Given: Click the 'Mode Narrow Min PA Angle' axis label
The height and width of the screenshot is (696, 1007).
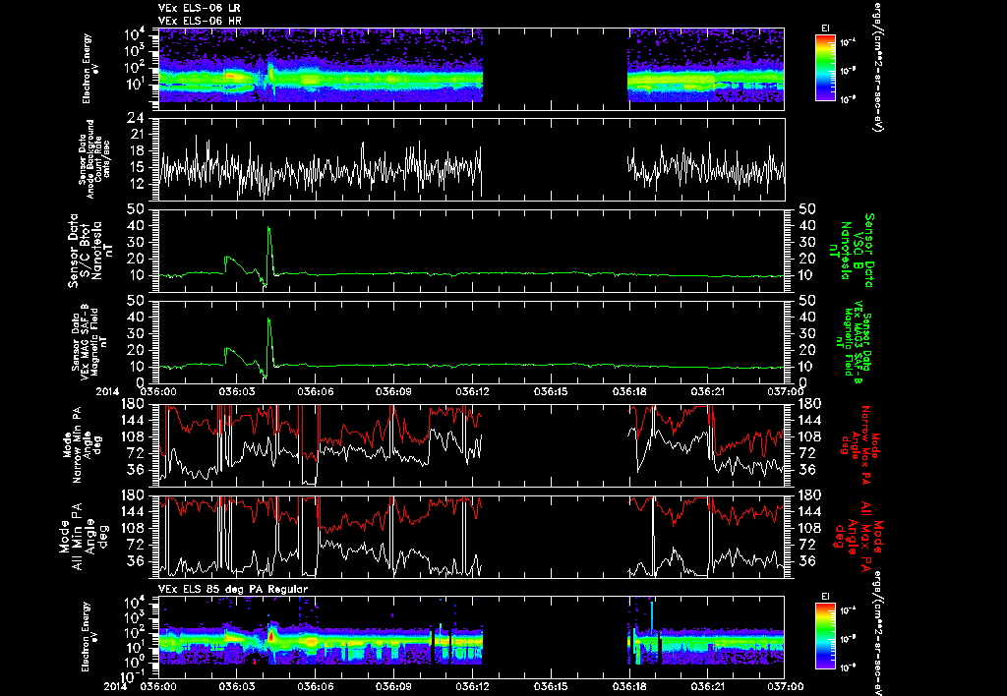Looking at the screenshot, I should pyautogui.click(x=81, y=444).
